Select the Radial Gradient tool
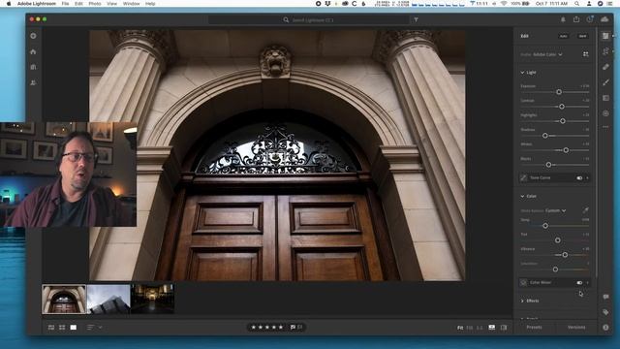The height and width of the screenshot is (349, 620). tap(605, 113)
